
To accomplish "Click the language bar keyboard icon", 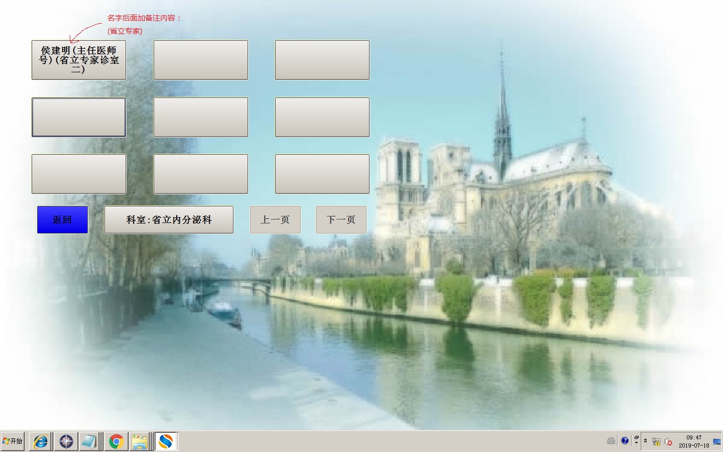I will (x=611, y=441).
